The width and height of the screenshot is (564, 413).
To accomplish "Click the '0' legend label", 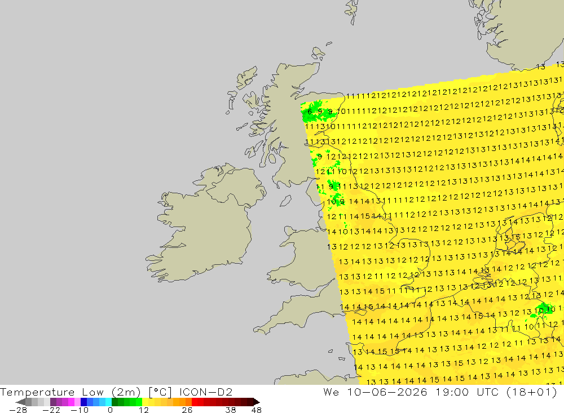I will 110,410.
